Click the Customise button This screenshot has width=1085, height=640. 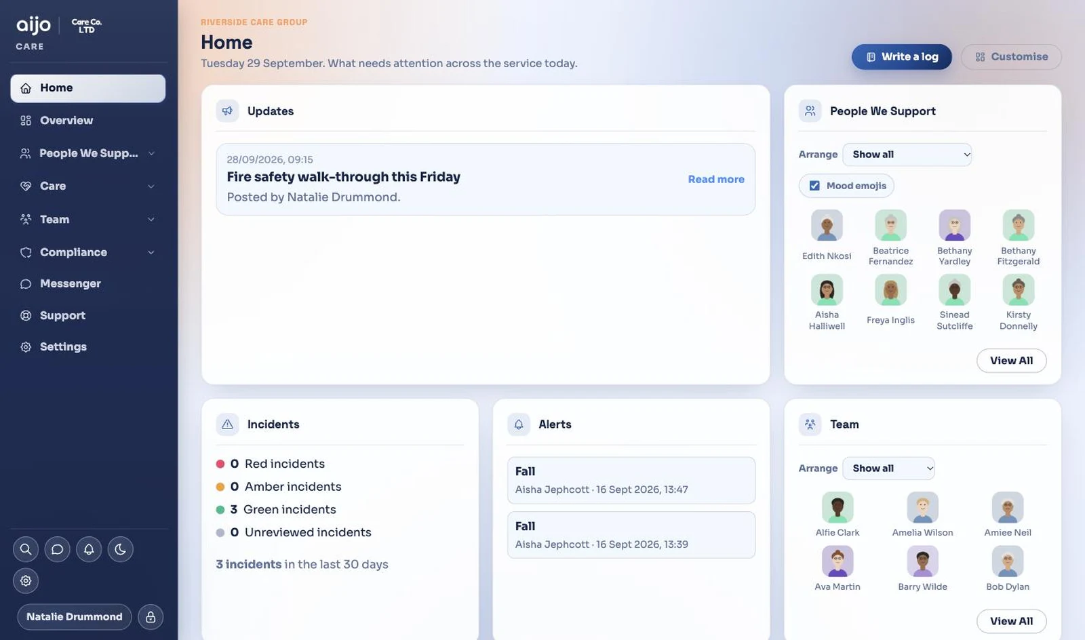pyautogui.click(x=1011, y=57)
